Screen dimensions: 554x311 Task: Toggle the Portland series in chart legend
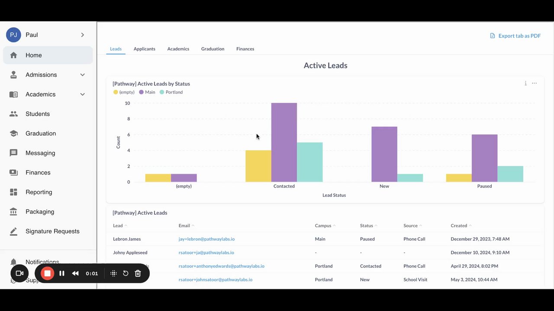click(171, 92)
